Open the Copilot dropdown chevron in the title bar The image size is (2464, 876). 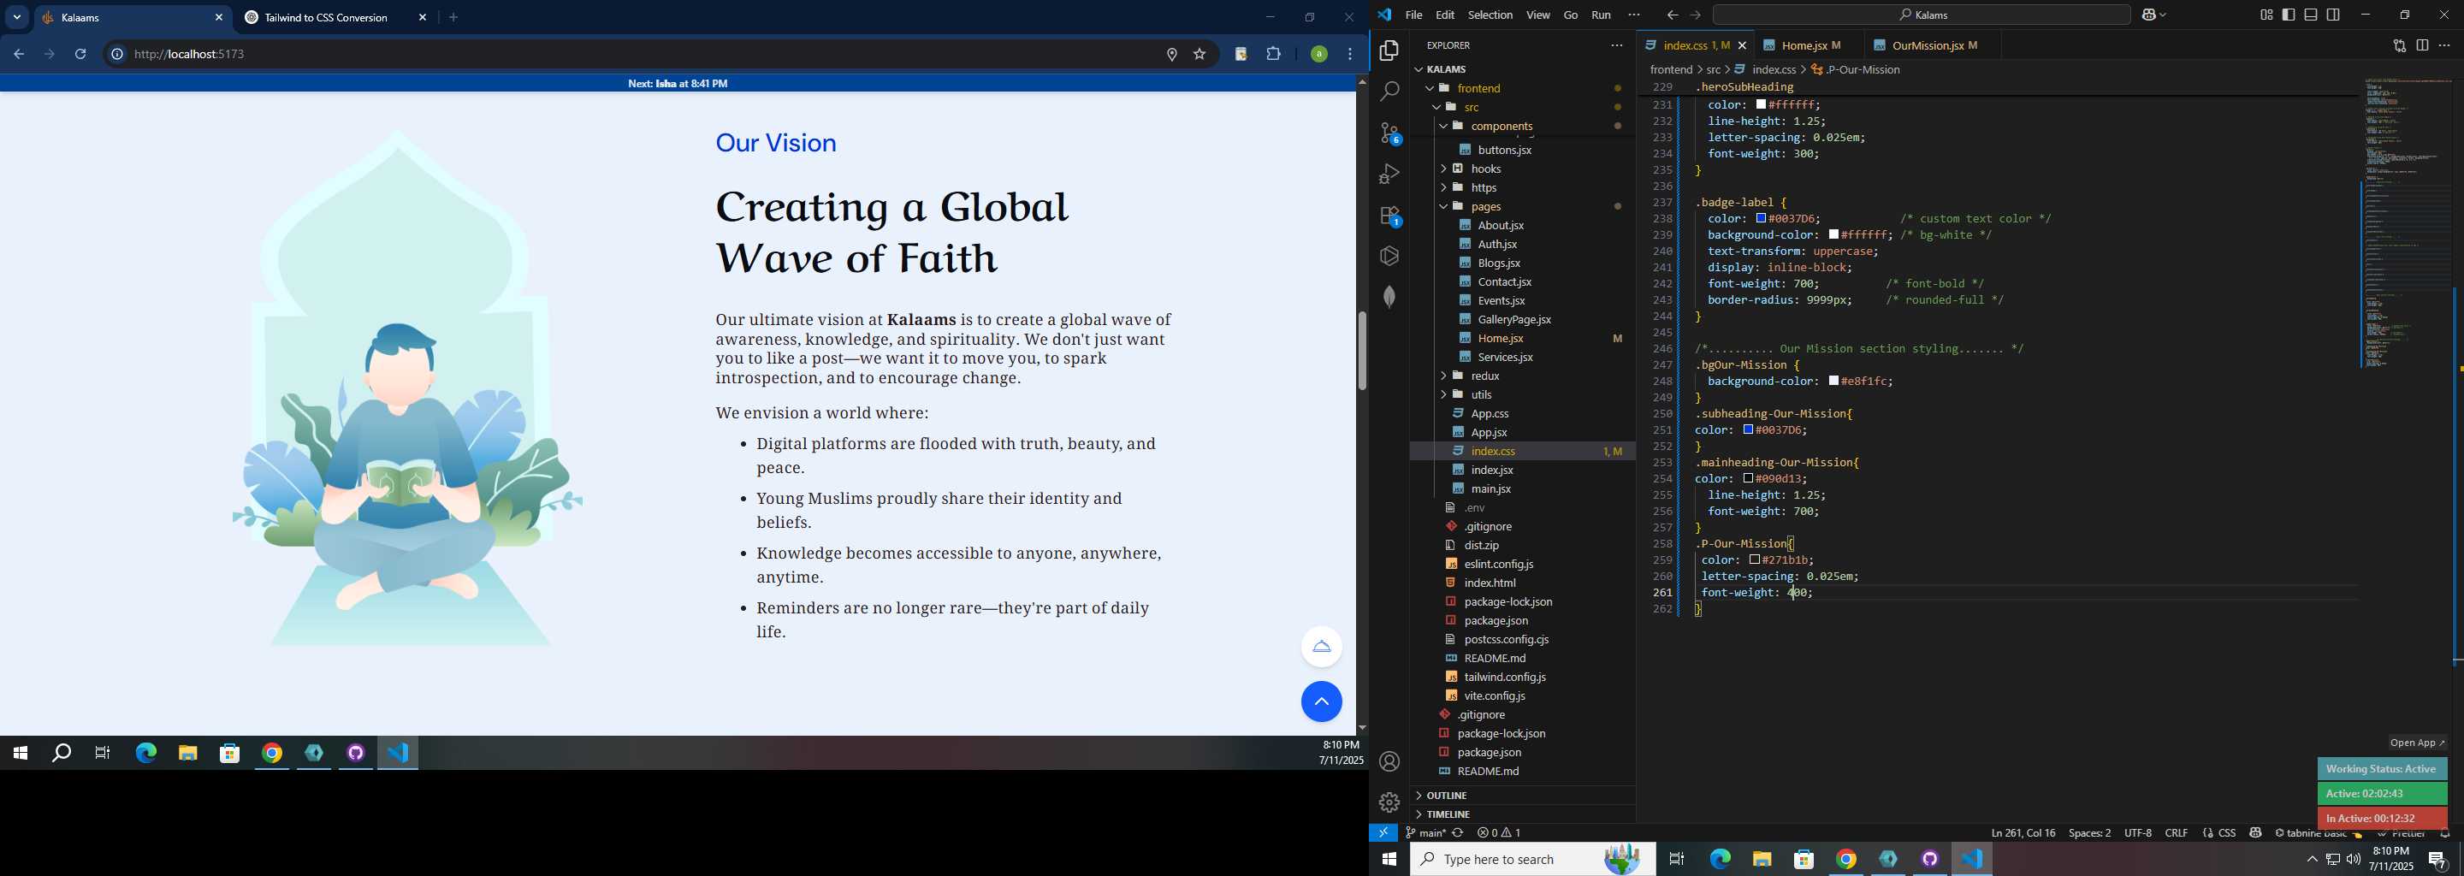coord(2163,15)
